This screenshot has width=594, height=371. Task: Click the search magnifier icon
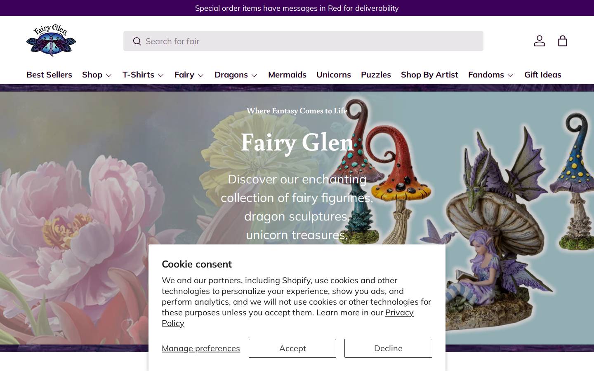click(x=137, y=41)
